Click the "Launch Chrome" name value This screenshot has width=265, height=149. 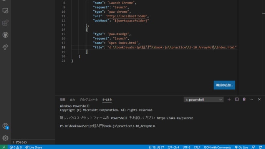(121, 3)
